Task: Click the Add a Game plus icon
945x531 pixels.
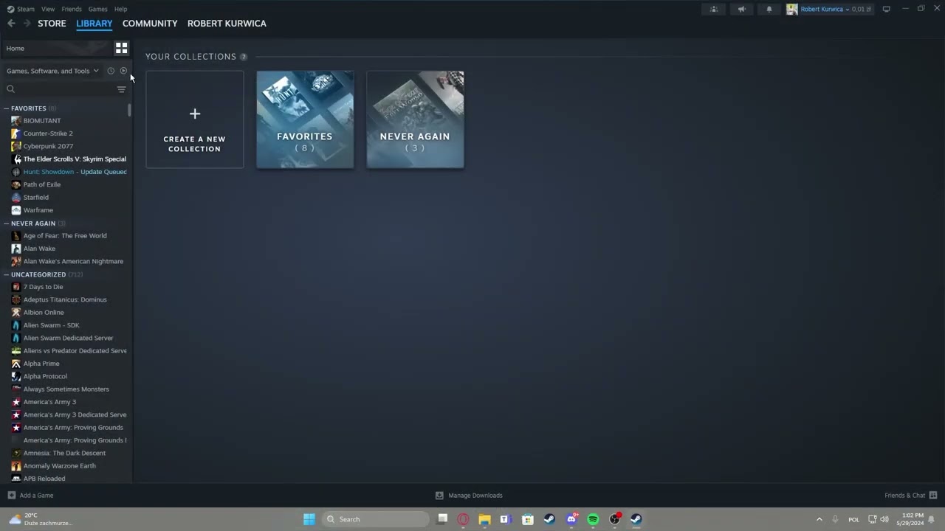Action: point(11,496)
